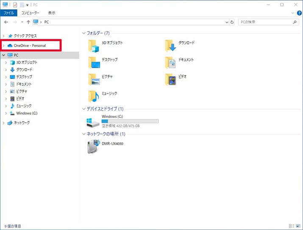Image resolution: width=303 pixels, height=230 pixels.
Task: Open the ビデオ folder icon
Action: pyautogui.click(x=170, y=79)
